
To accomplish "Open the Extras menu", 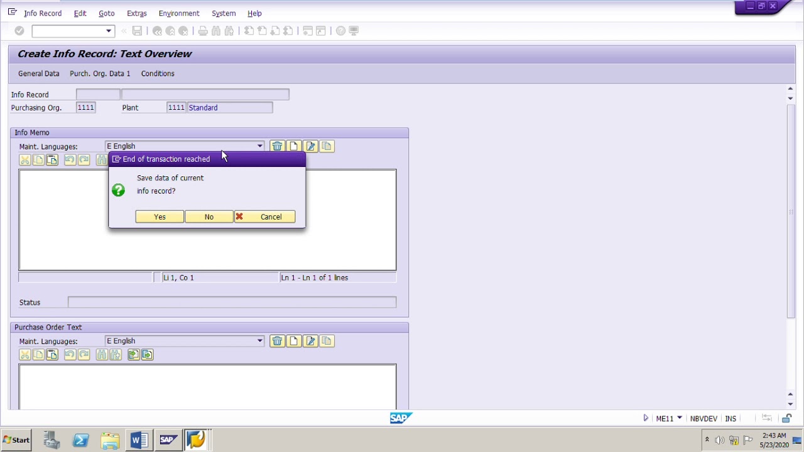I will 136,13.
